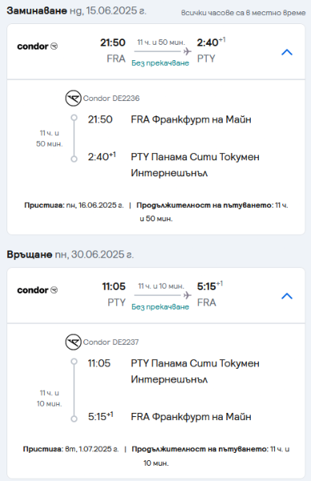This screenshot has height=481, width=311.
Task: Collapse the return PTY to FRA flight details
Action: click(287, 297)
